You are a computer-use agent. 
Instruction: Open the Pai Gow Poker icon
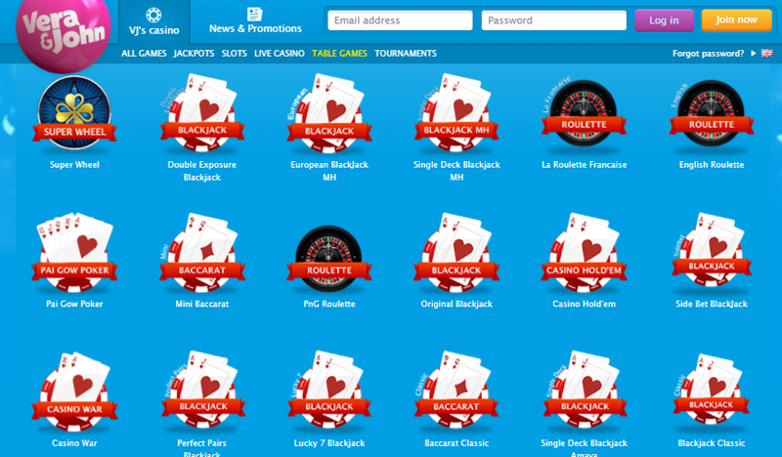[x=74, y=254]
